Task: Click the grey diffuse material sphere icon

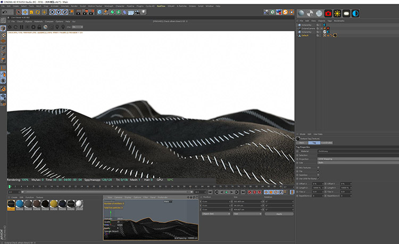Action: (301, 13)
